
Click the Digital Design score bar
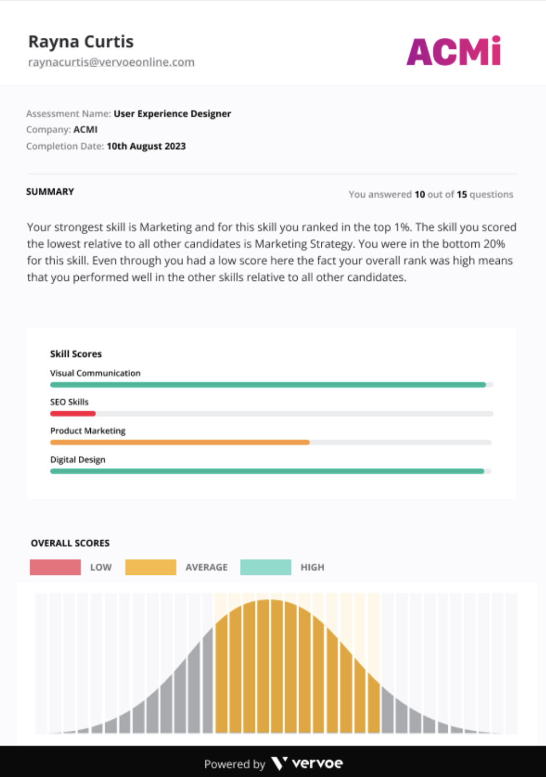267,471
